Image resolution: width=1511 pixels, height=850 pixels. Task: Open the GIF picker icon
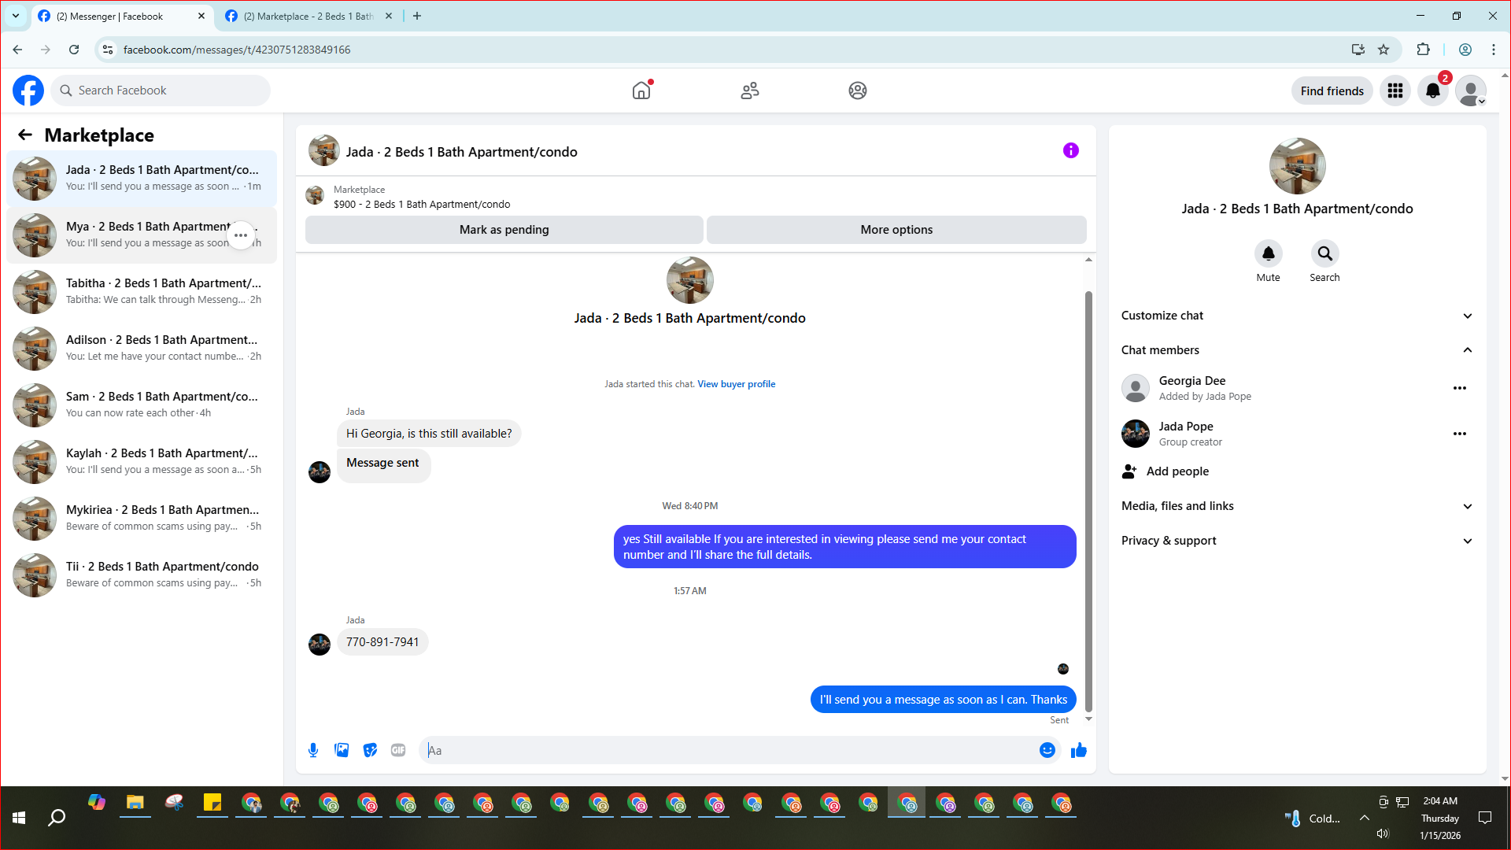click(x=398, y=750)
